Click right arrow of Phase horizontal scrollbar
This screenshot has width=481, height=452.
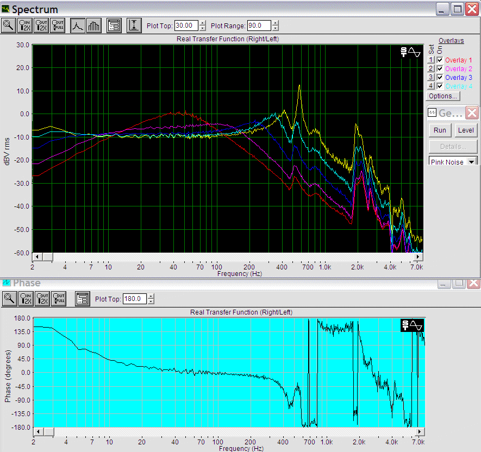420,432
